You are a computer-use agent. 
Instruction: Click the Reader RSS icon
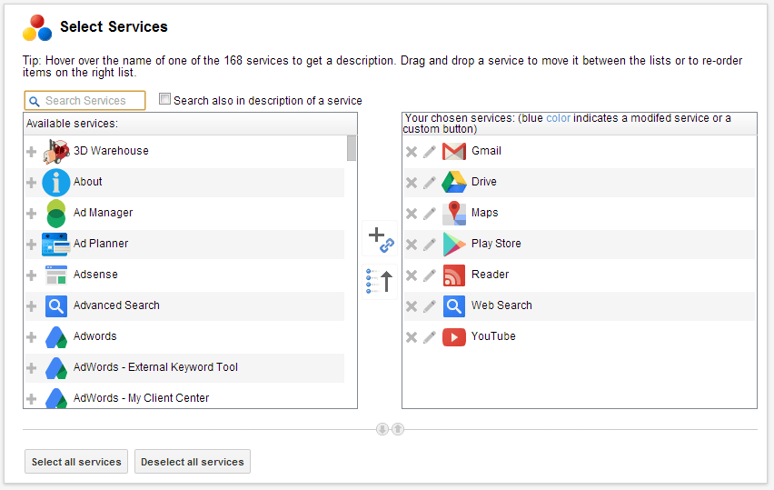[453, 275]
